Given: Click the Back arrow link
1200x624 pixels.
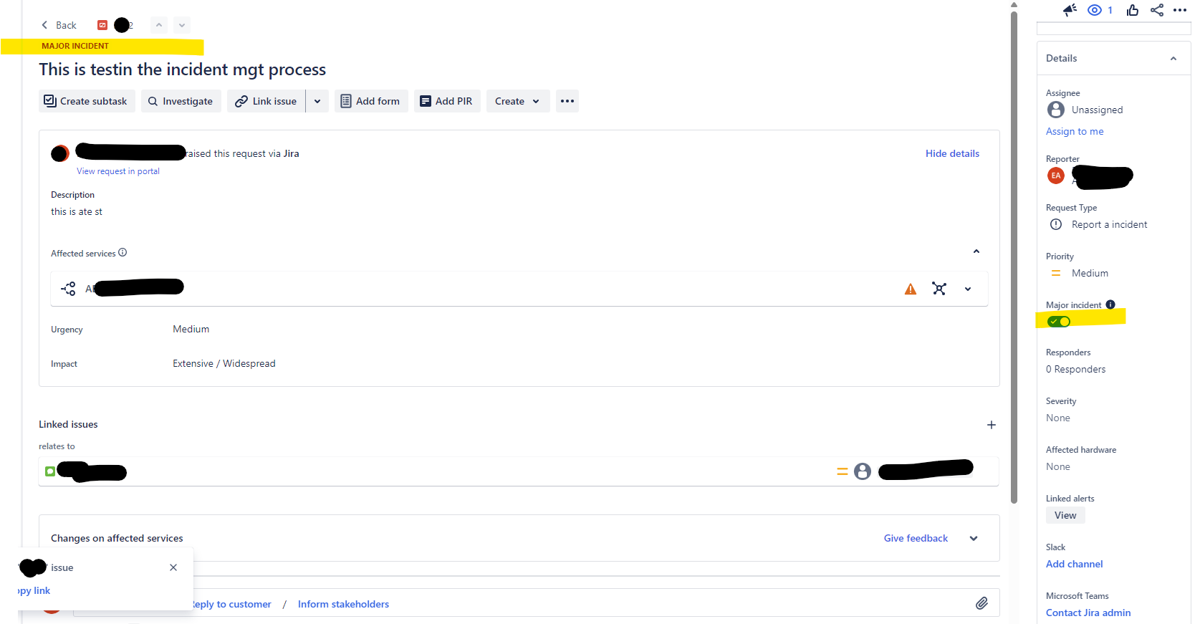Looking at the screenshot, I should pyautogui.click(x=59, y=25).
